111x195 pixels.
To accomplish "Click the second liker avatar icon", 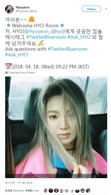I will [51, 191].
